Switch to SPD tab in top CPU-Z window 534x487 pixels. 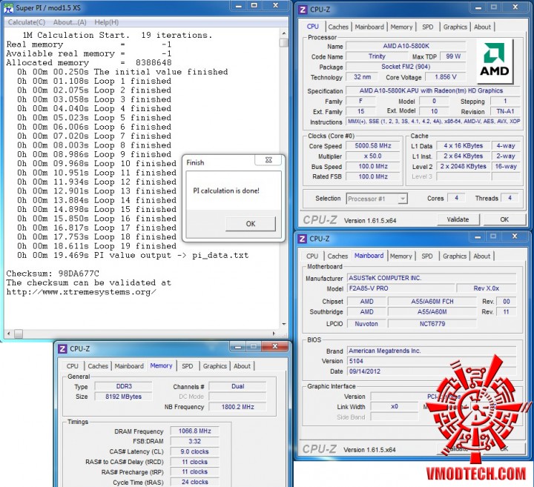(428, 27)
